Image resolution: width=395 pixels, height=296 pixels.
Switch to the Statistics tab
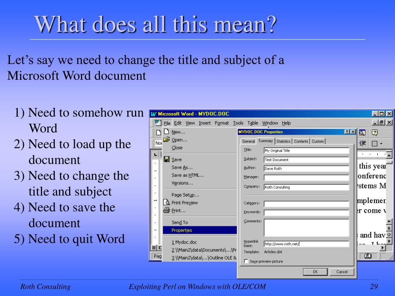click(284, 141)
